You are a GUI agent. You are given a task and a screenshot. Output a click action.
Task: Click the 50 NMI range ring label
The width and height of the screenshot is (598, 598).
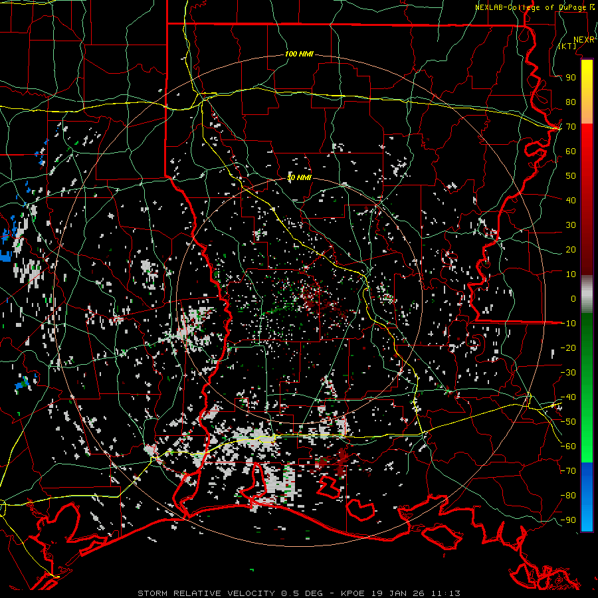coord(299,177)
